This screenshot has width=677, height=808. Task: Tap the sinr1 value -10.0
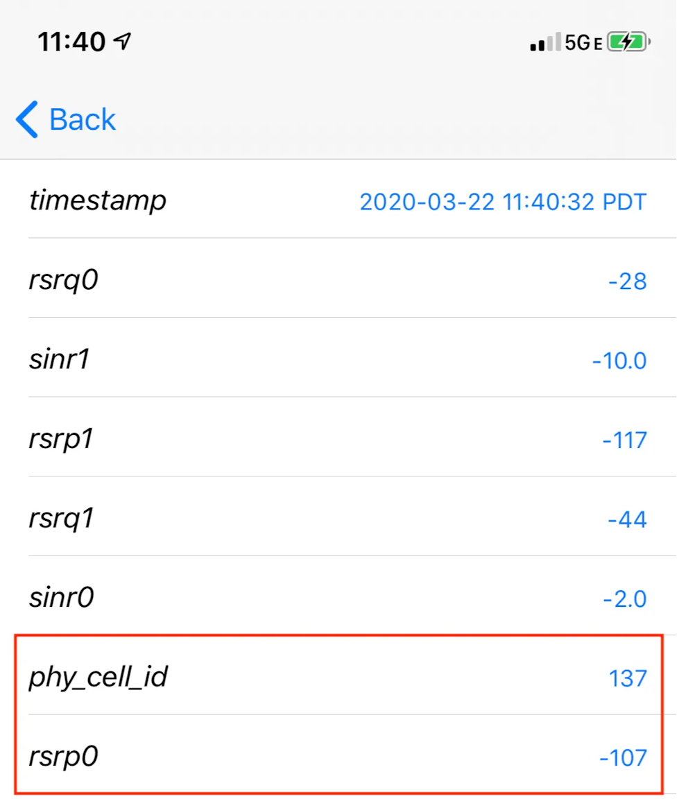(619, 361)
